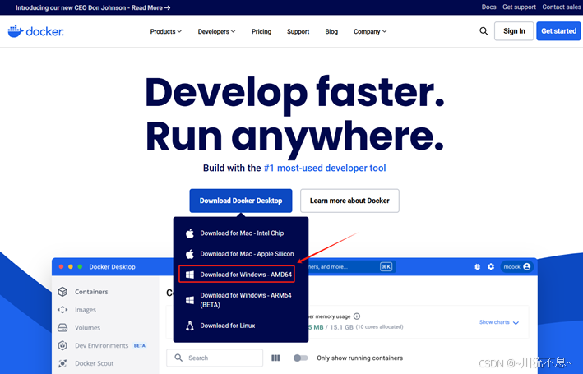Click the mdock account label
This screenshot has width=583, height=374.
pyautogui.click(x=511, y=266)
